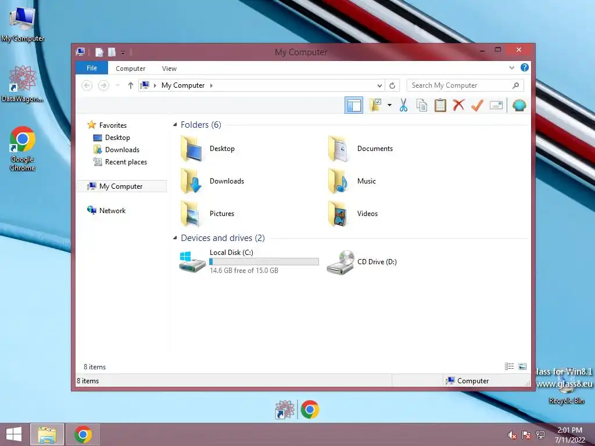
Task: Open the address bar history dropdown
Action: [x=379, y=85]
